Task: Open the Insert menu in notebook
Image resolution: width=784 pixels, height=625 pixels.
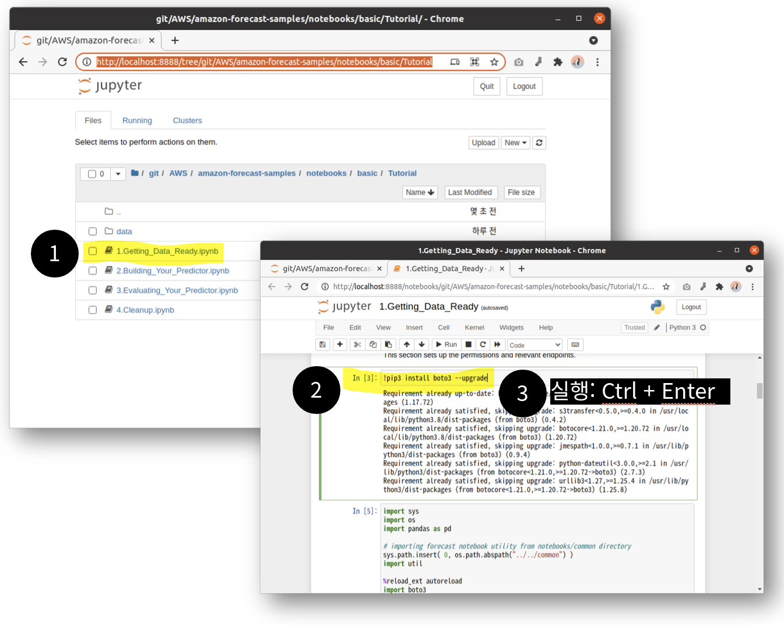Action: coord(414,328)
